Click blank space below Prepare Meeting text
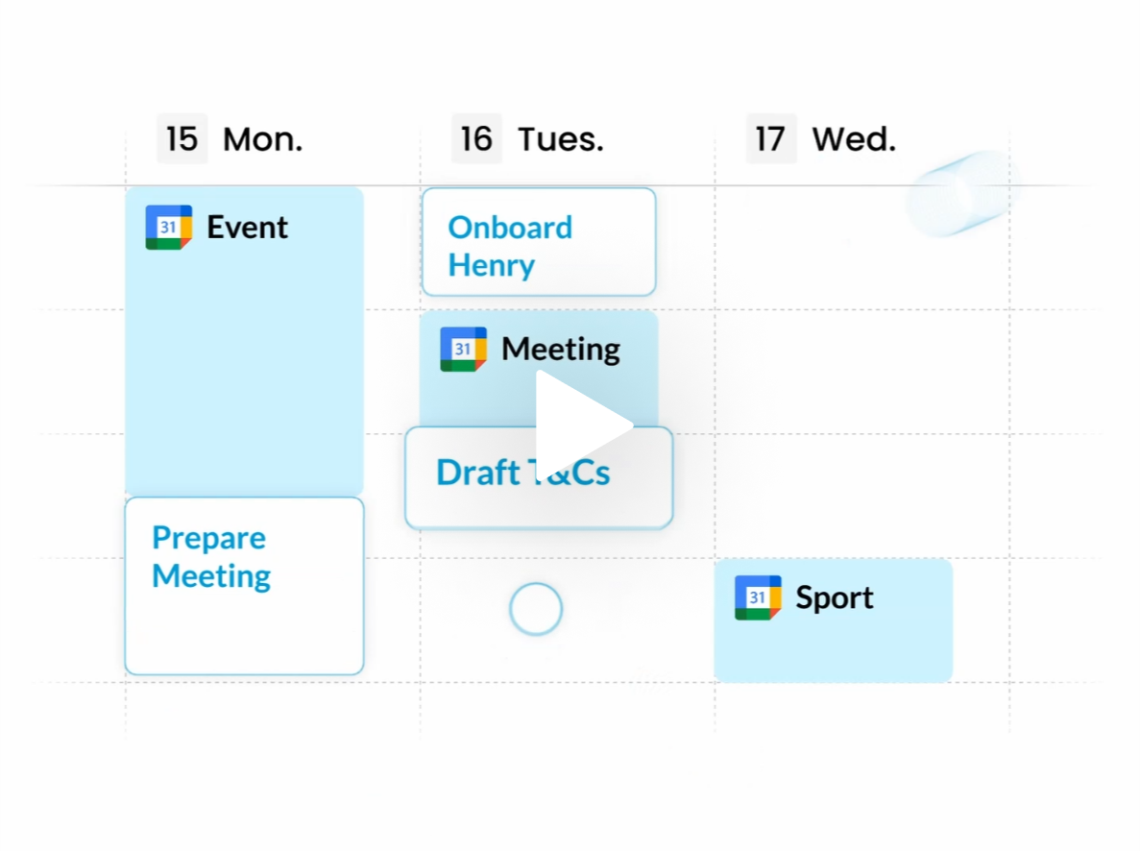 coord(244,634)
